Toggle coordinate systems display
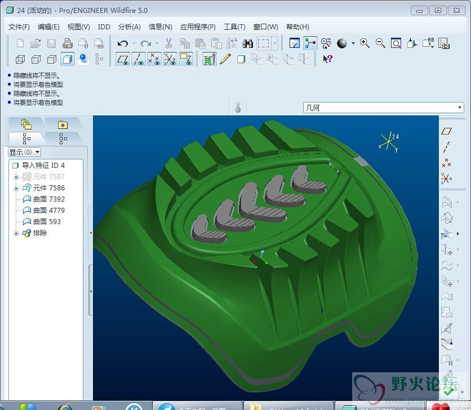This screenshot has height=410, width=471. click(x=170, y=59)
